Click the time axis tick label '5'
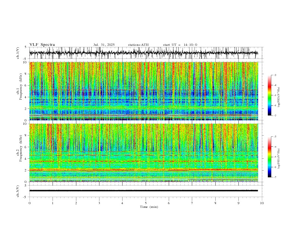This screenshot has width=295, height=228. (146, 203)
